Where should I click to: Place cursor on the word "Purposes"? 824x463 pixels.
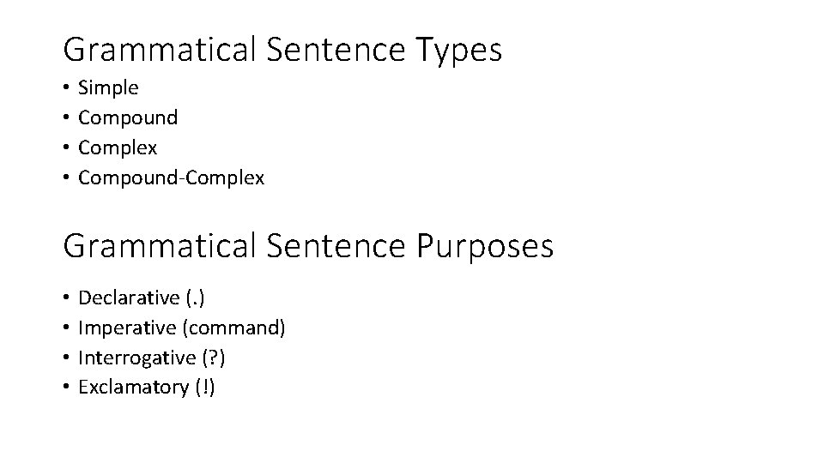point(485,247)
